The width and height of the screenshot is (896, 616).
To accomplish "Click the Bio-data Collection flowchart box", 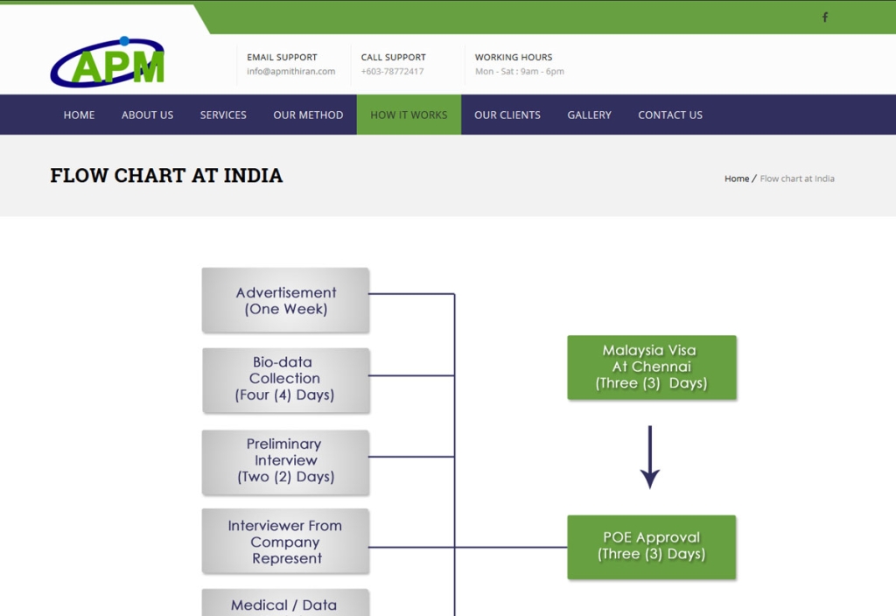I will pos(285,379).
